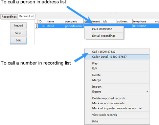Choose Print from the context menu
This screenshot has height=125, width=159.
coord(117,121)
